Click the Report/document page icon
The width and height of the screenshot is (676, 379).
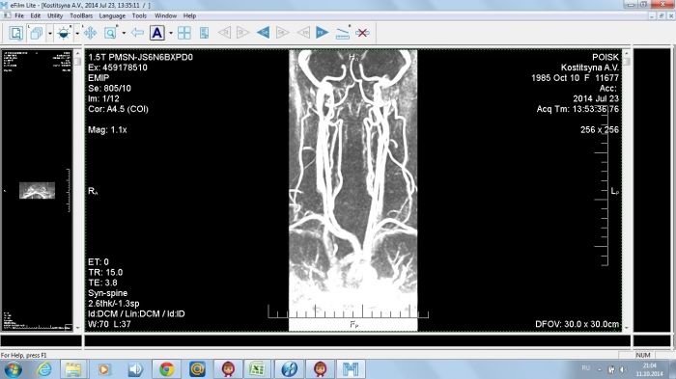click(x=204, y=33)
